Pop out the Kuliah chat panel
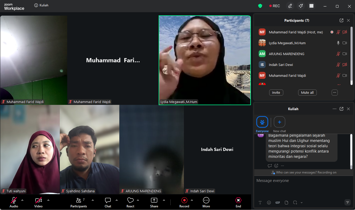Viewport: 355px width, 210px height. click(341, 109)
